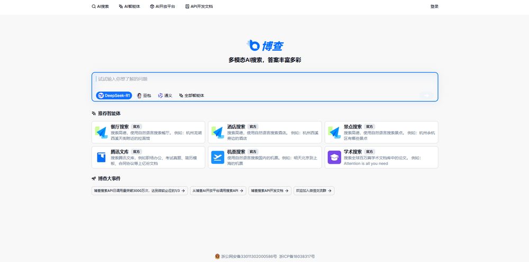
Task: Click 从博查AI开放平台调用搜索API link
Action: point(218,191)
